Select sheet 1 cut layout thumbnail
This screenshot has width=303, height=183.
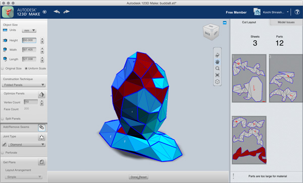(x=249, y=78)
